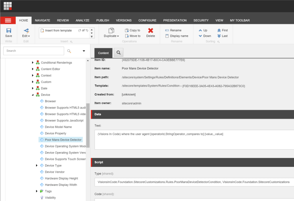This screenshot has height=201, width=294.
Task: Click inside the tree Search field
Action: click(33, 51)
